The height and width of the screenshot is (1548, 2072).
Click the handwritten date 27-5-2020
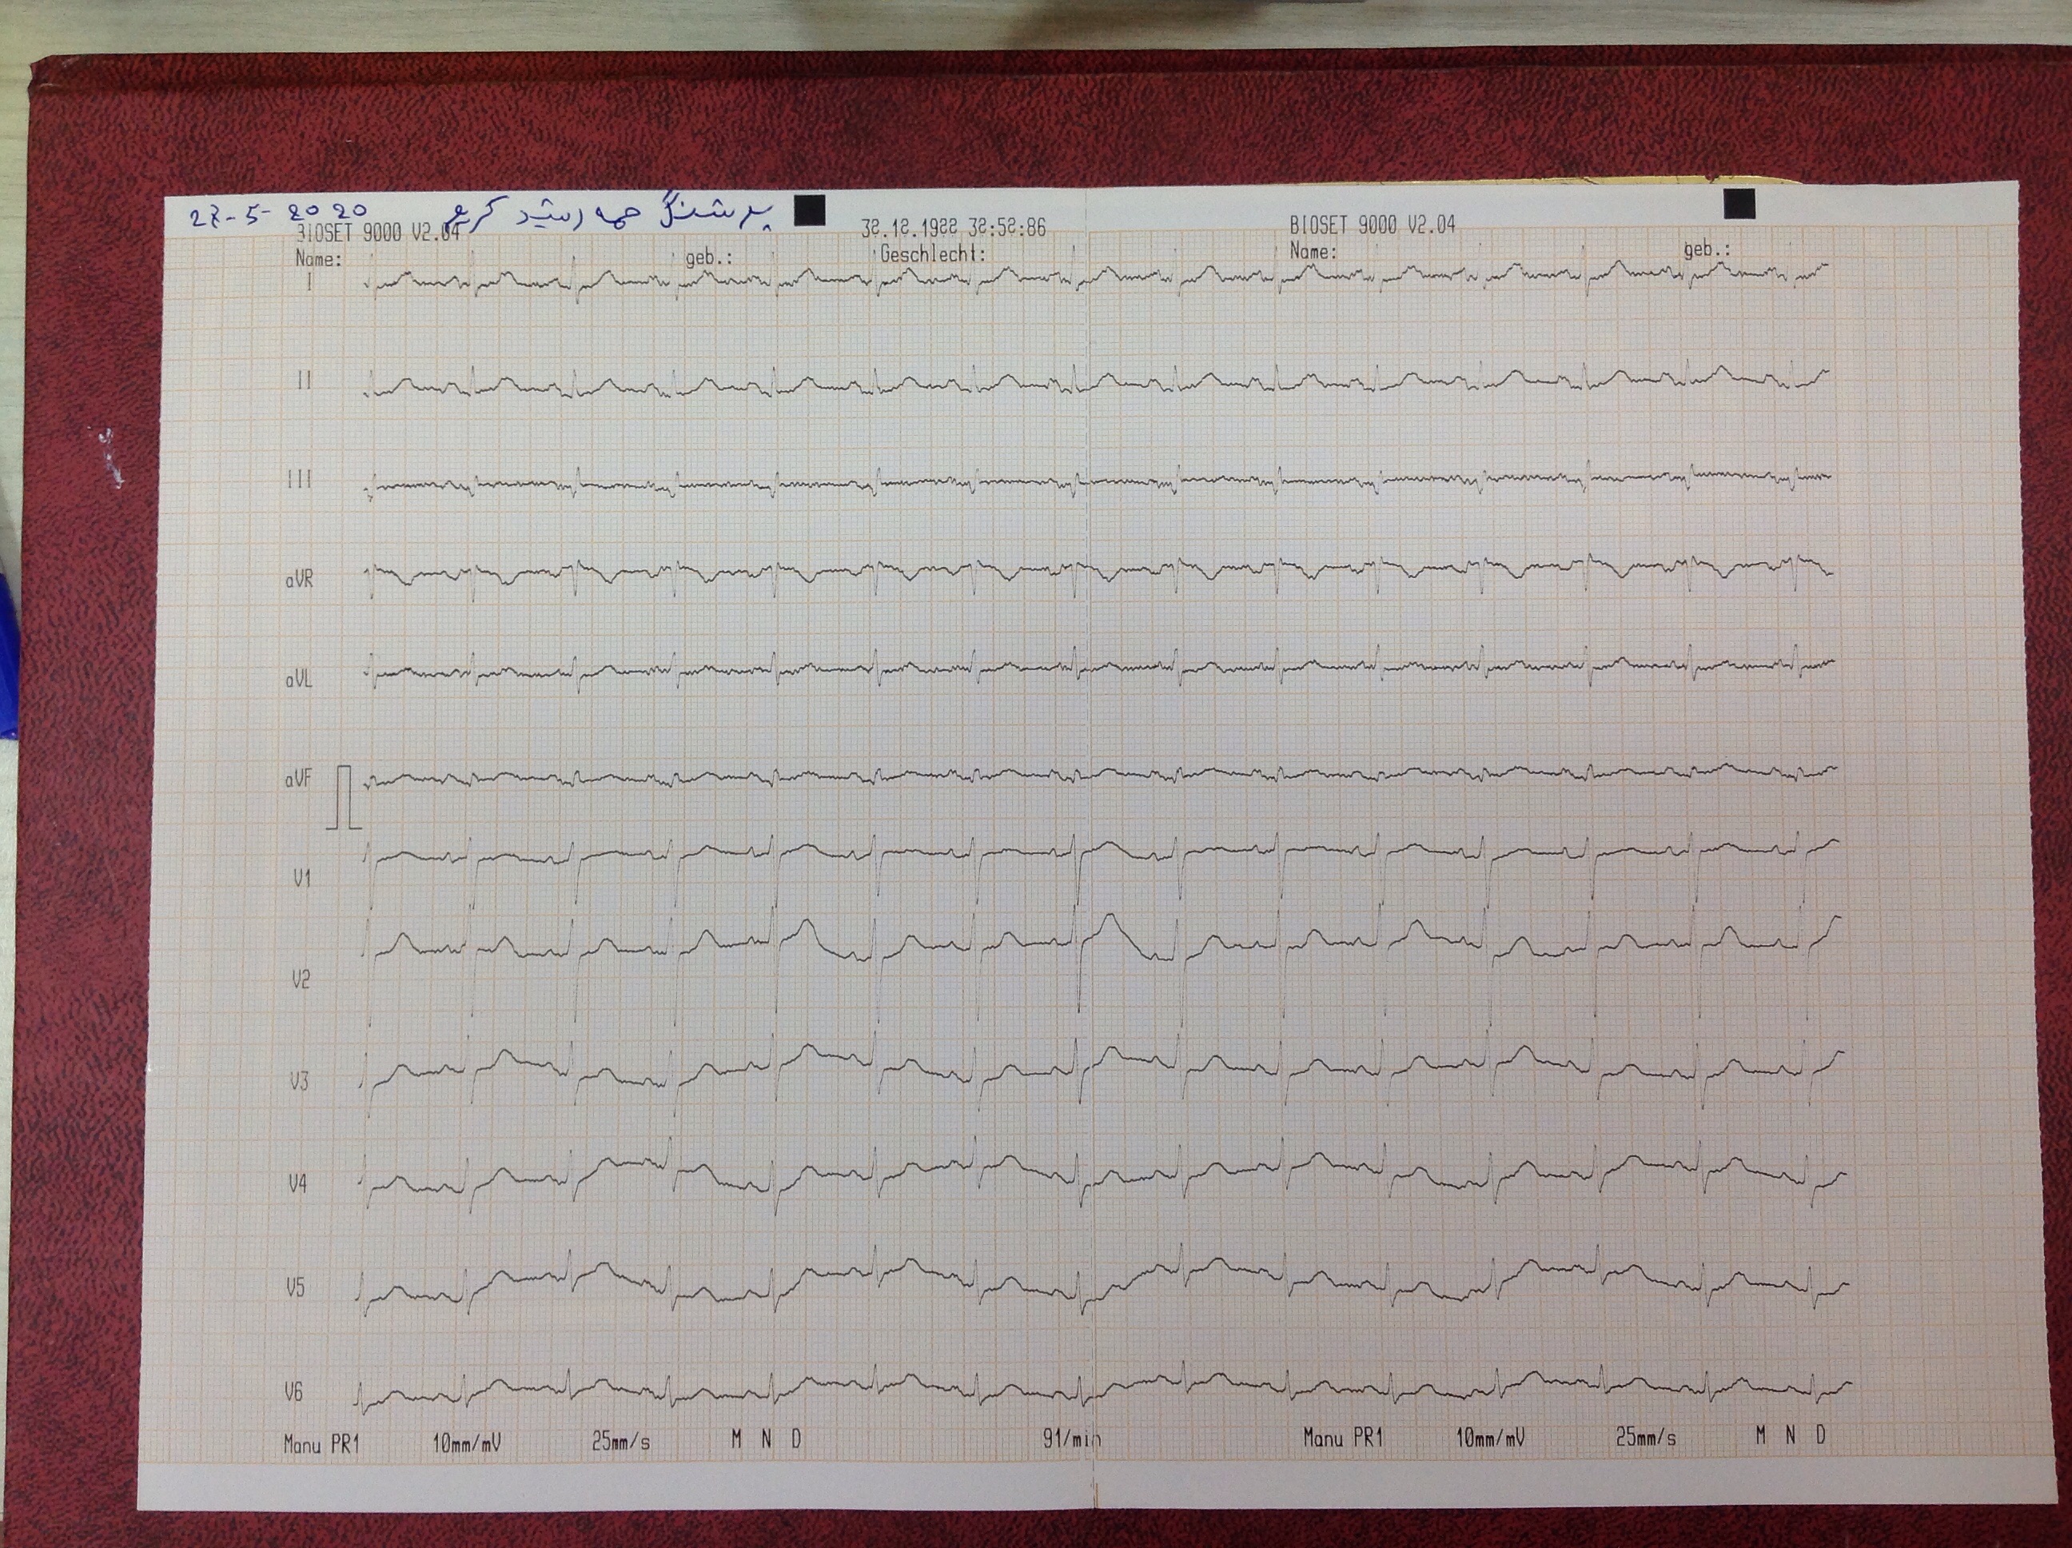278,216
